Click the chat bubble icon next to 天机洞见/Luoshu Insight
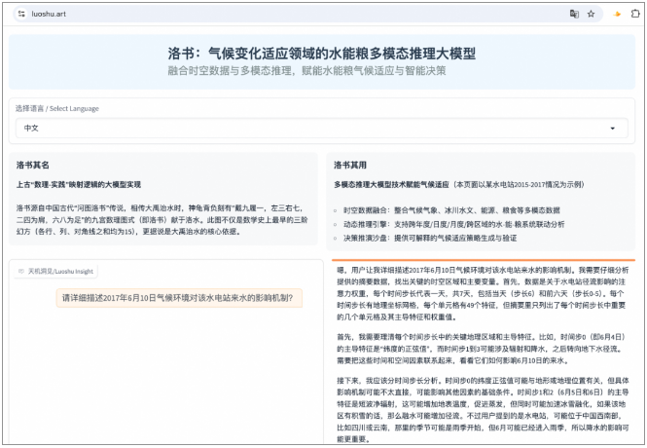Image resolution: width=647 pixels, height=448 pixels. click(x=21, y=272)
